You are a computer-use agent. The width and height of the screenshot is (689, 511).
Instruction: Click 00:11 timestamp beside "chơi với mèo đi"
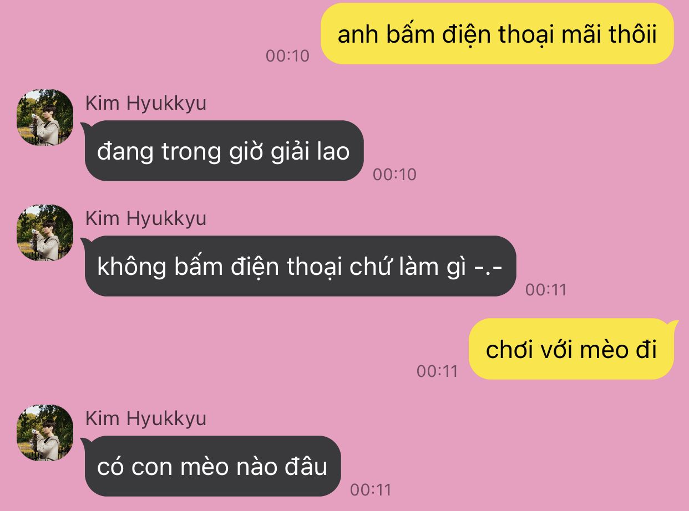point(437,371)
